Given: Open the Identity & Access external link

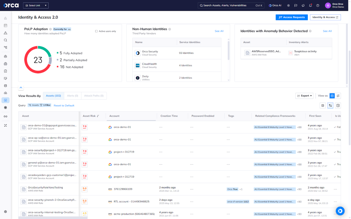Looking at the screenshot, I should 325,17.
